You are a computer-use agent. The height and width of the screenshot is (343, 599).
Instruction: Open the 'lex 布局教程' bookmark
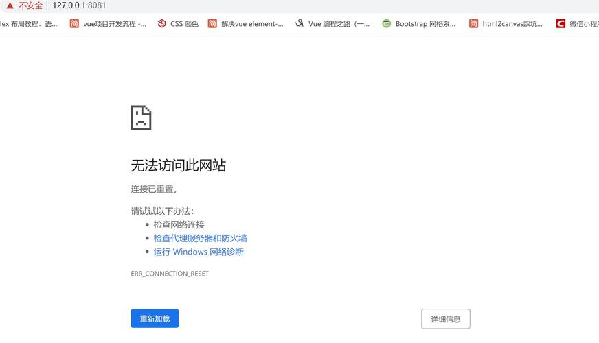29,23
